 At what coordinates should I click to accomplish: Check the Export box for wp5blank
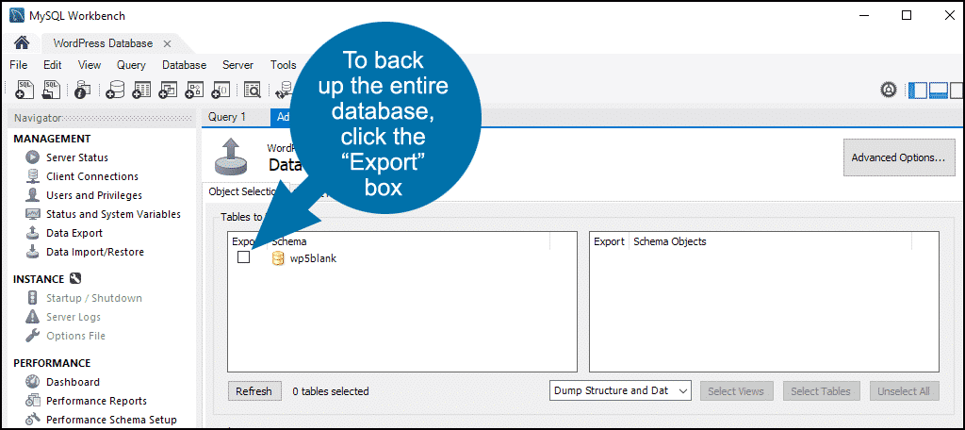[244, 257]
